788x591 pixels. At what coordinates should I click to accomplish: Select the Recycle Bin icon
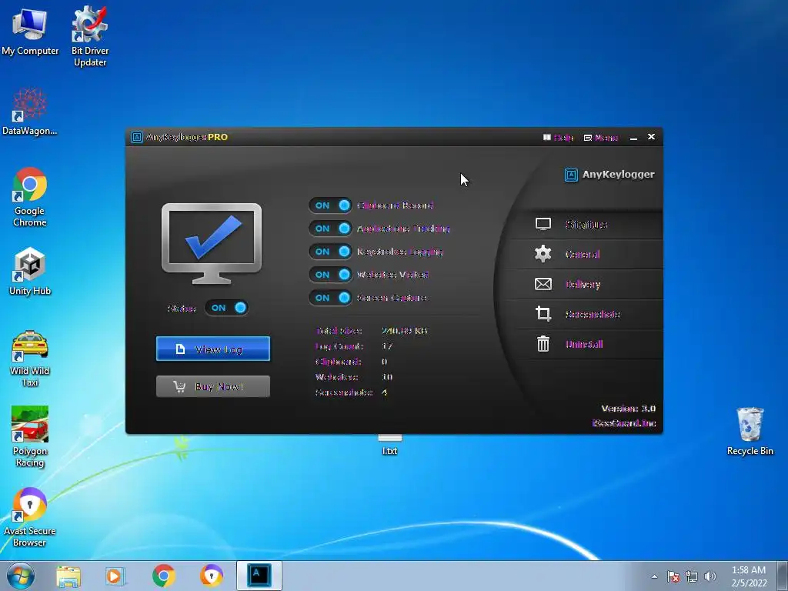tap(750, 431)
